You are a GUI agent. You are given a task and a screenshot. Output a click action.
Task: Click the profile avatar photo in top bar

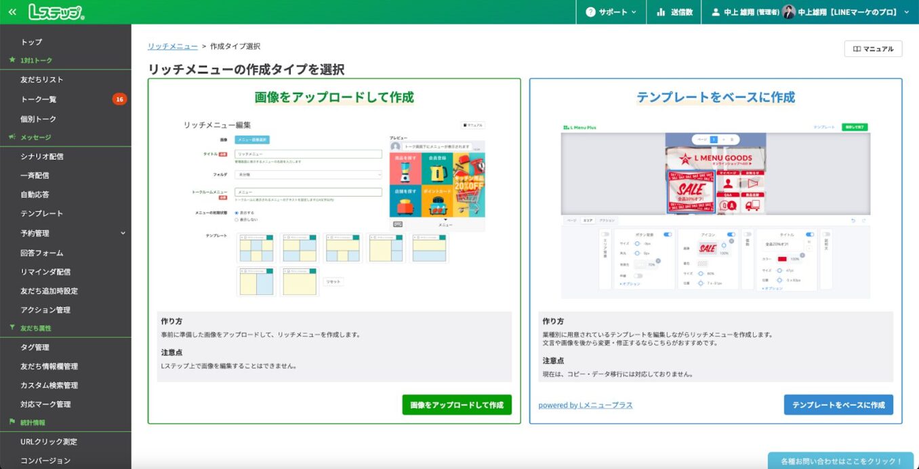(789, 12)
